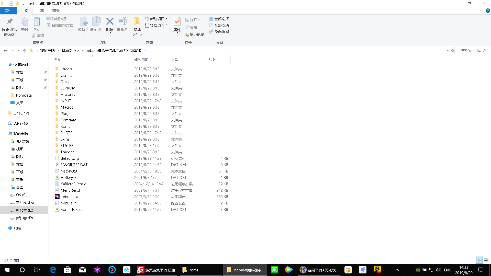Click the New Folder (新建文件夹) icon
Image resolution: width=491 pixels, height=276 pixels.
pyautogui.click(x=137, y=22)
